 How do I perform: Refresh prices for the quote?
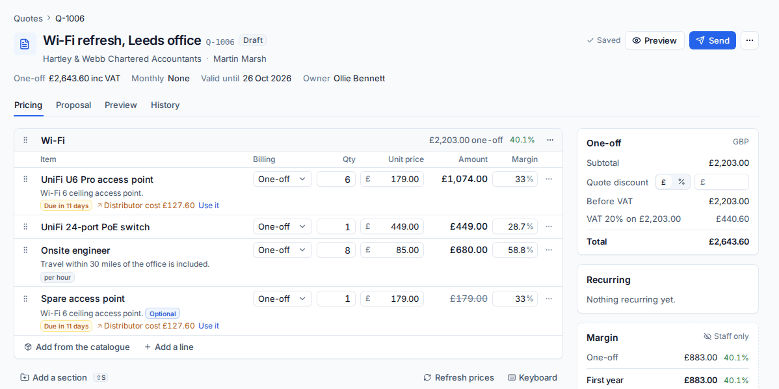pyautogui.click(x=458, y=377)
